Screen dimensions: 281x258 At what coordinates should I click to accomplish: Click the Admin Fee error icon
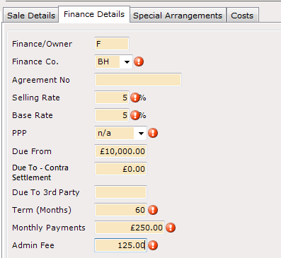tap(153, 245)
